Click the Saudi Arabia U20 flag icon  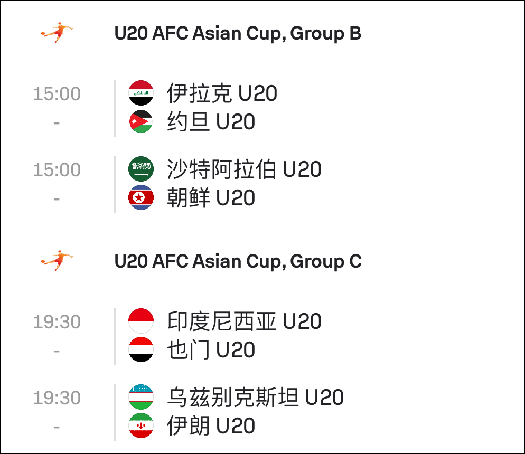click(141, 169)
